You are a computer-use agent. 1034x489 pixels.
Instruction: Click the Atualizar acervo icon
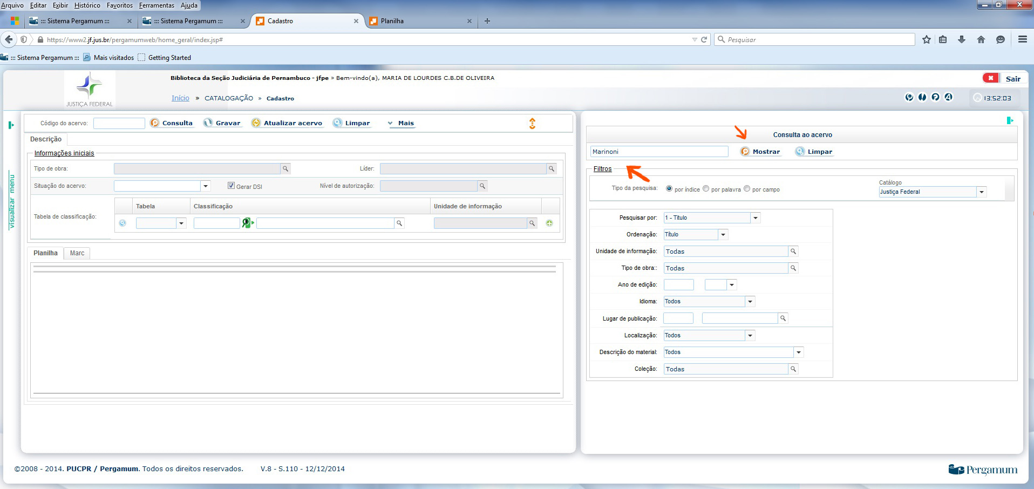(x=256, y=123)
